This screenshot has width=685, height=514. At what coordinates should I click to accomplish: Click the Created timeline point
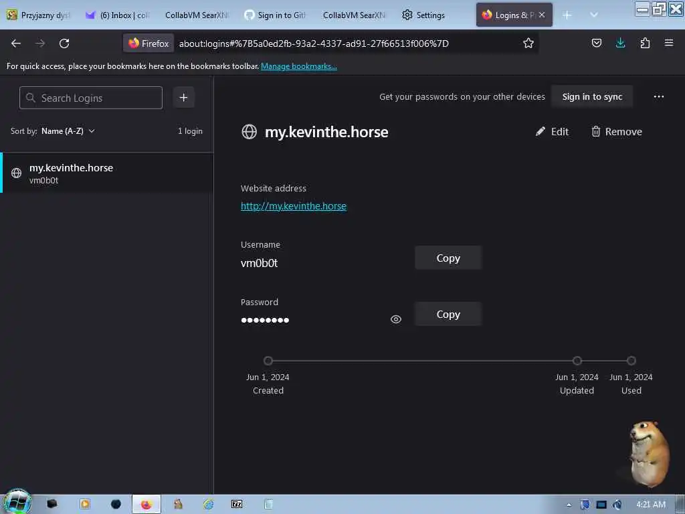268,361
